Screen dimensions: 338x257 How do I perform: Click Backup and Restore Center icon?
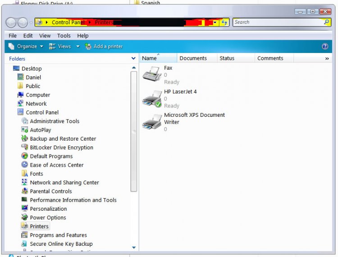(x=25, y=138)
